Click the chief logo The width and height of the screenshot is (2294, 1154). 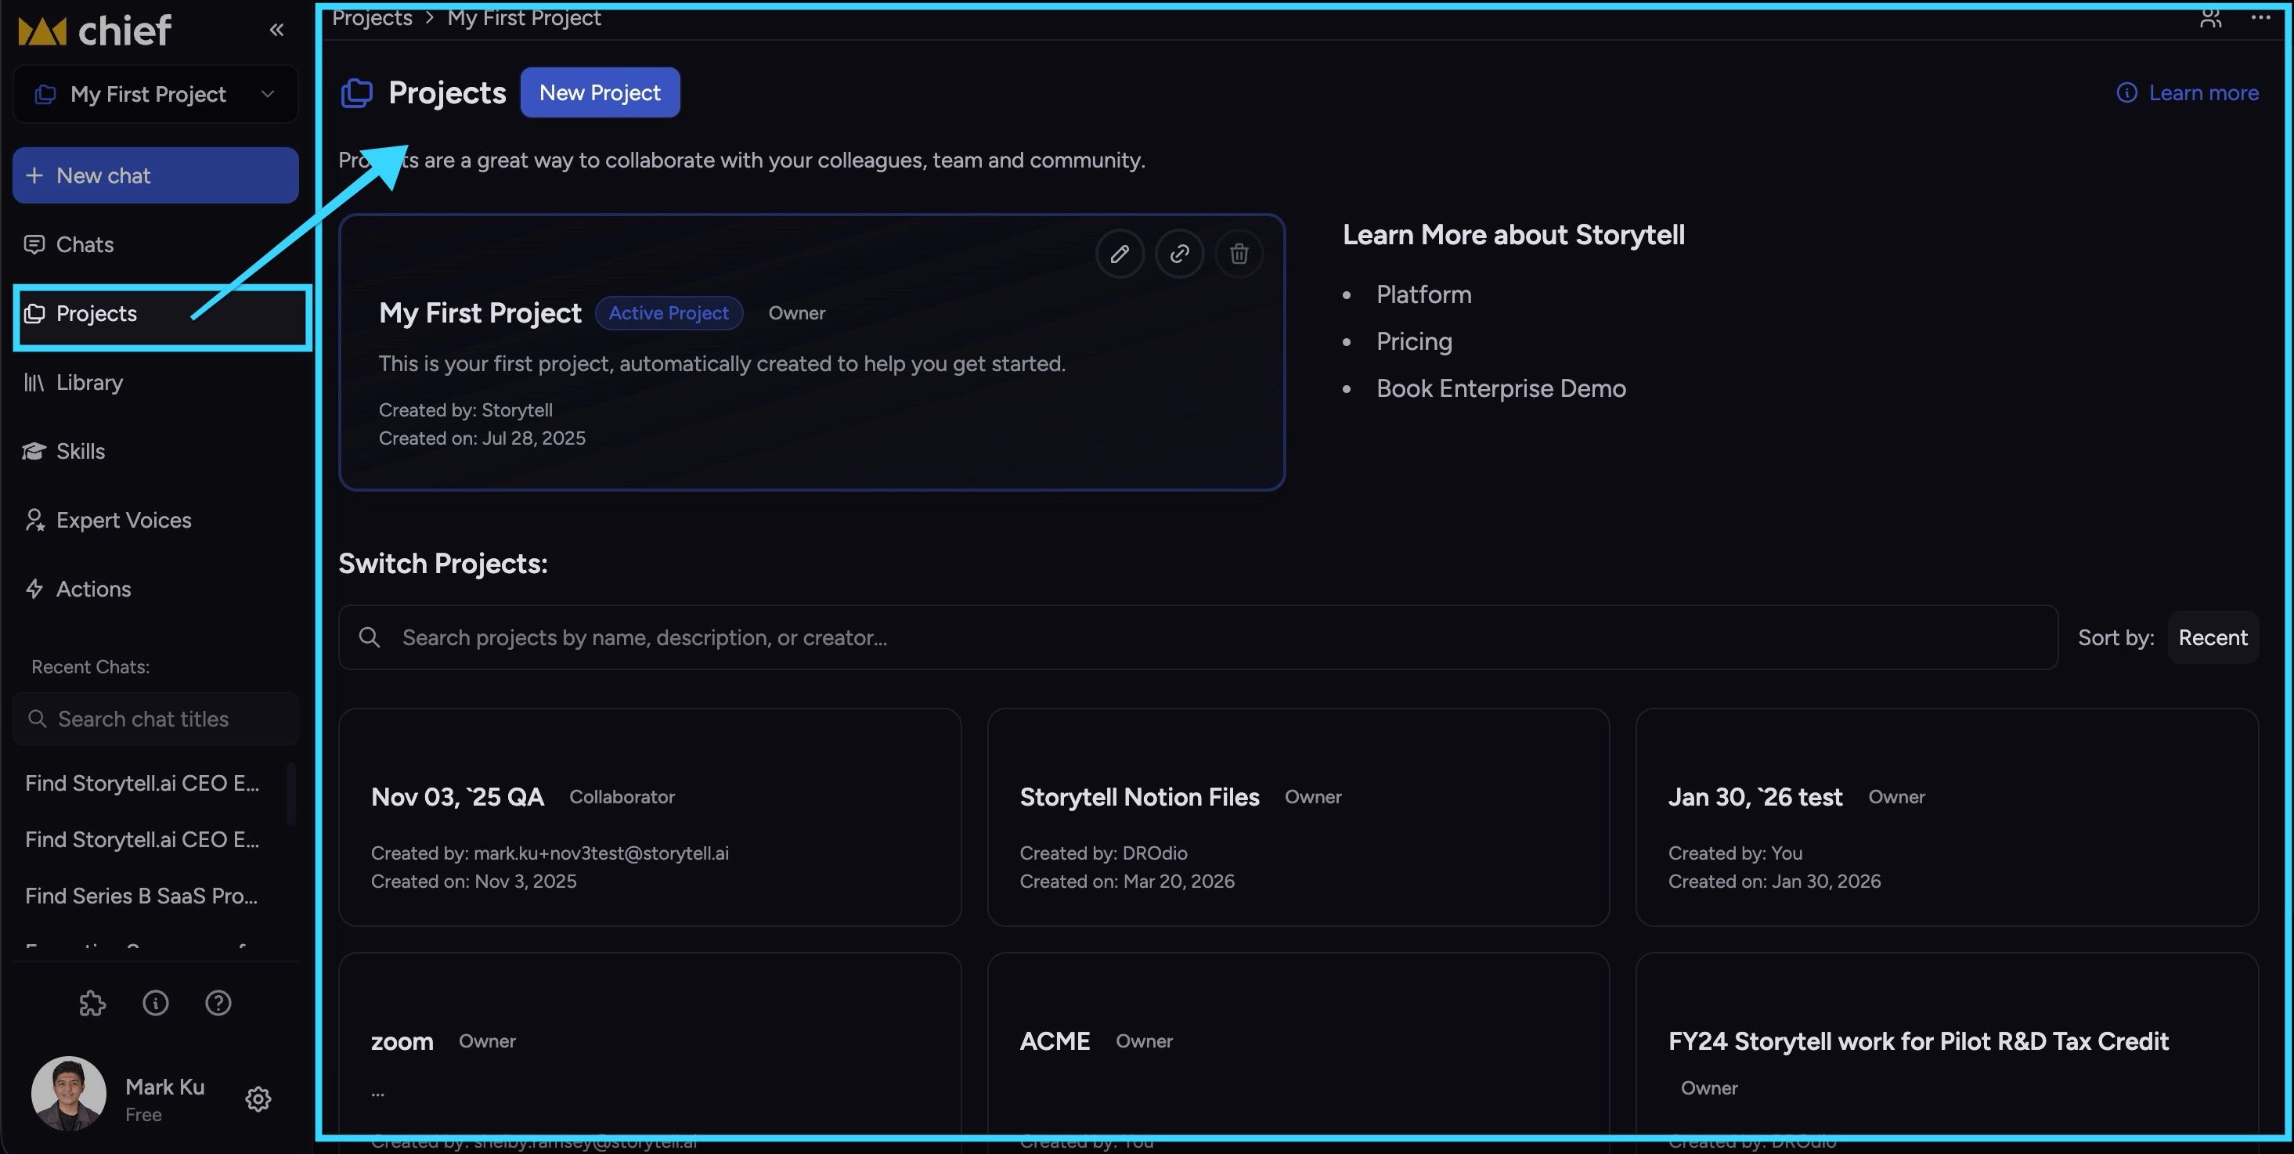[95, 31]
